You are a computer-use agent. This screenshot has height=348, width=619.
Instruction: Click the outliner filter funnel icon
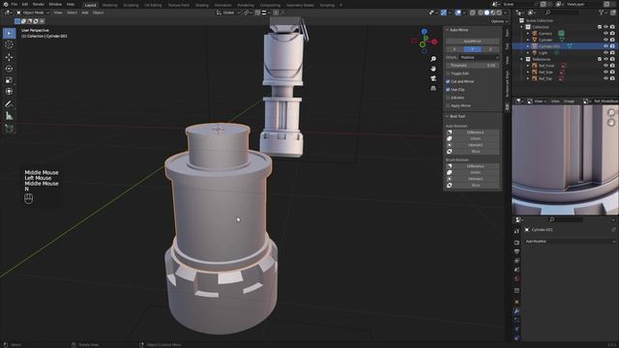(602, 13)
